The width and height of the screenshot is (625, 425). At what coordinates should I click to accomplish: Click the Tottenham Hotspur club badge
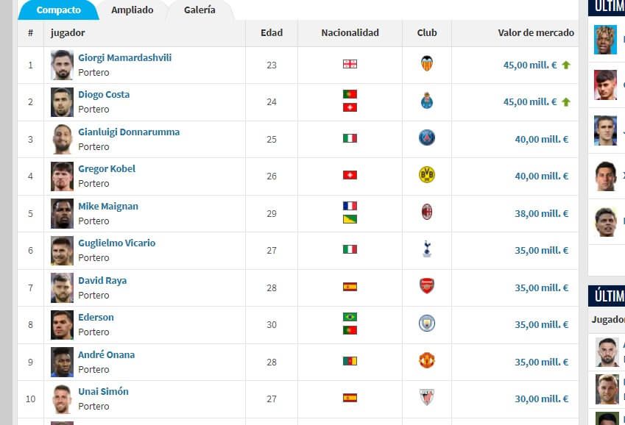pos(427,250)
